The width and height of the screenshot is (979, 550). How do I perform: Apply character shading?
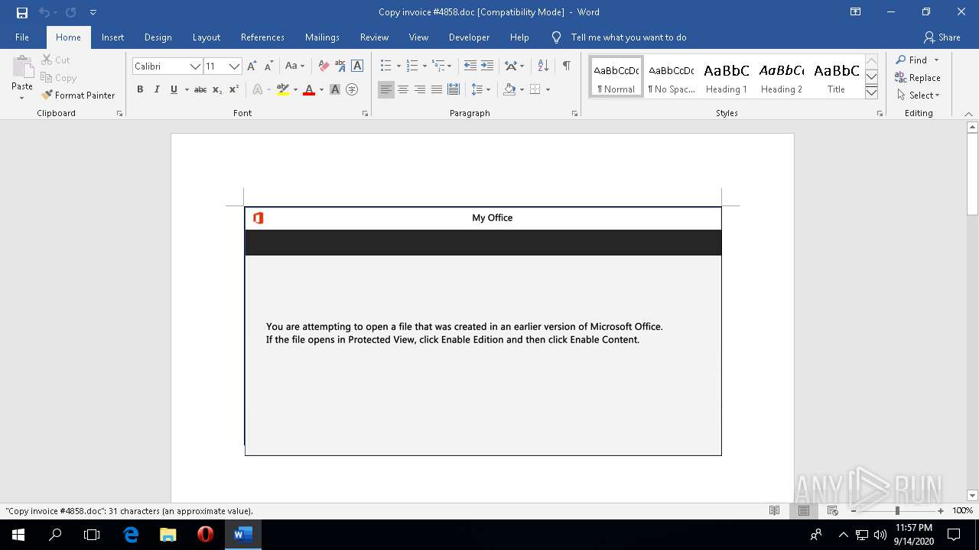(x=335, y=89)
